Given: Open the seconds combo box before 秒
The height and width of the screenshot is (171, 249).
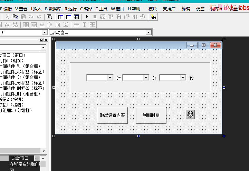Looking at the screenshot, I should click(183, 78).
